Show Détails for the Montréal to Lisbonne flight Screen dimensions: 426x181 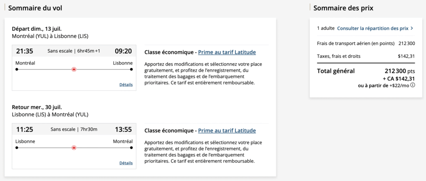tap(126, 84)
